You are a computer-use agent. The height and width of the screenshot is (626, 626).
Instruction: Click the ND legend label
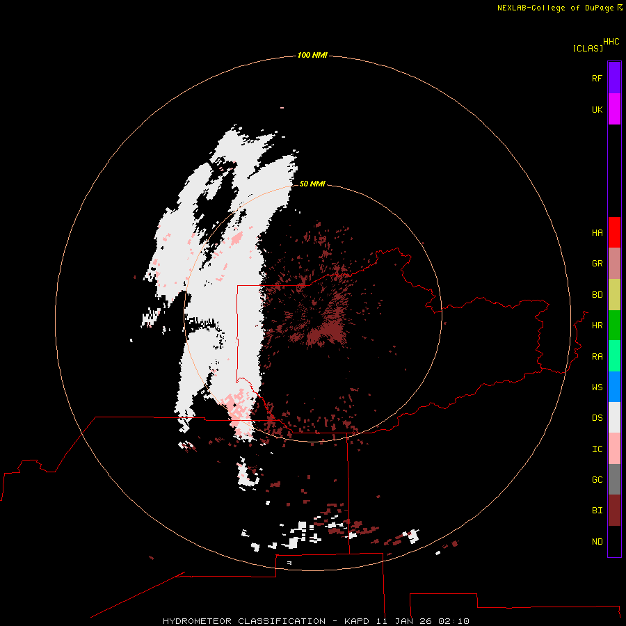pos(597,541)
